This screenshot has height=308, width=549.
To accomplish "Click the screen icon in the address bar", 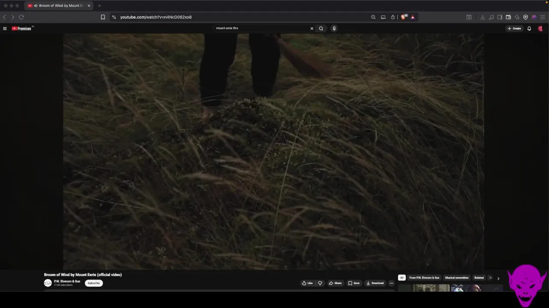I will [383, 17].
